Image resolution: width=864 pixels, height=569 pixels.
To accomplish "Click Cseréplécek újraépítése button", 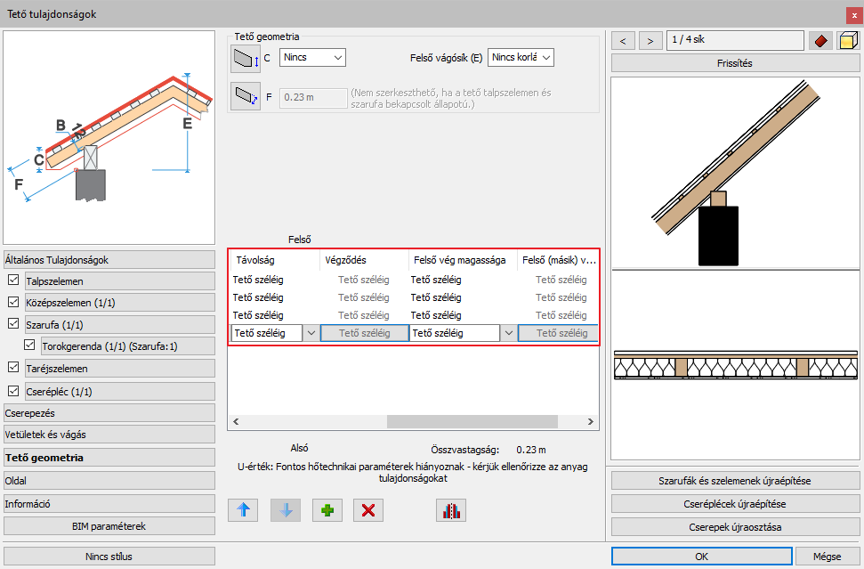I will (x=734, y=504).
